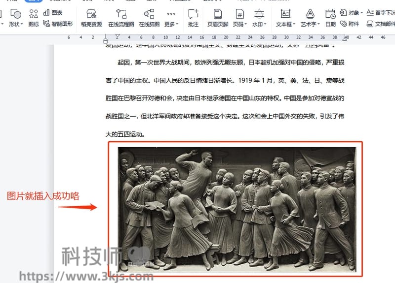Click the right indent marker on ruler
Viewport: 395px width, 283px height.
344,38
